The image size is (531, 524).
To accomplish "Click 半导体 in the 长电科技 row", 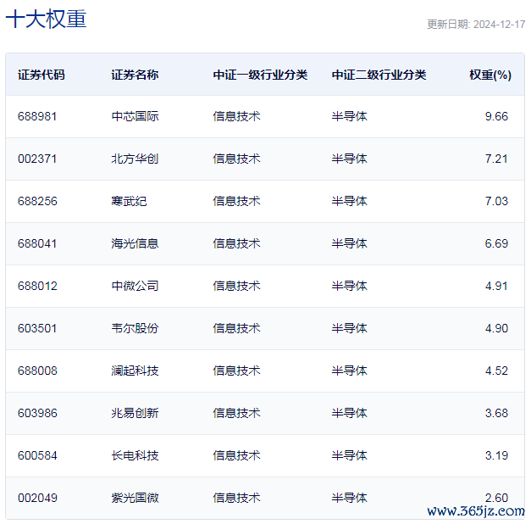I will click(349, 455).
